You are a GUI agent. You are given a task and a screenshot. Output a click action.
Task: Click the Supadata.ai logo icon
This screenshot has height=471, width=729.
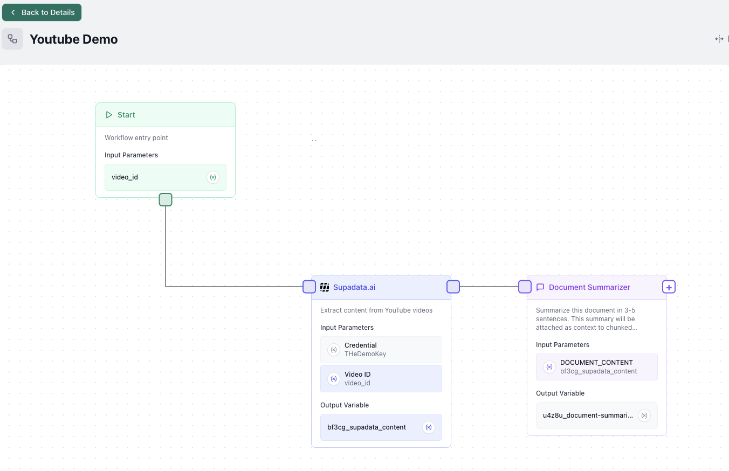325,287
